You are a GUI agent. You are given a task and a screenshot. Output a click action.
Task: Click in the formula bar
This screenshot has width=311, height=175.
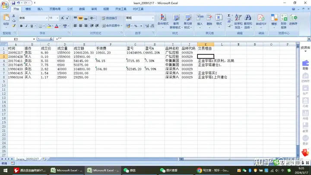181,39
